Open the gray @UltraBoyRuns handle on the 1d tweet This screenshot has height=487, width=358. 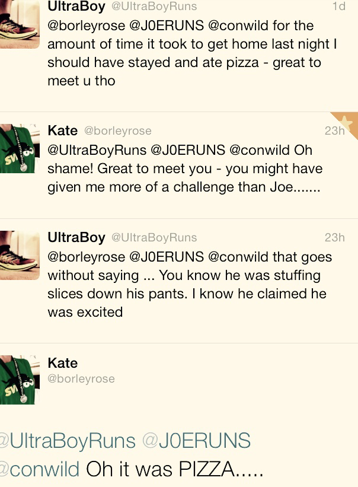tap(154, 7)
